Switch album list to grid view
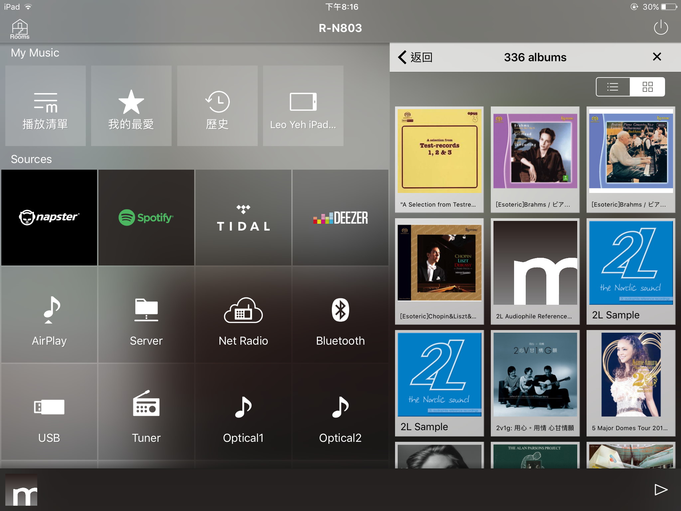 (x=647, y=87)
